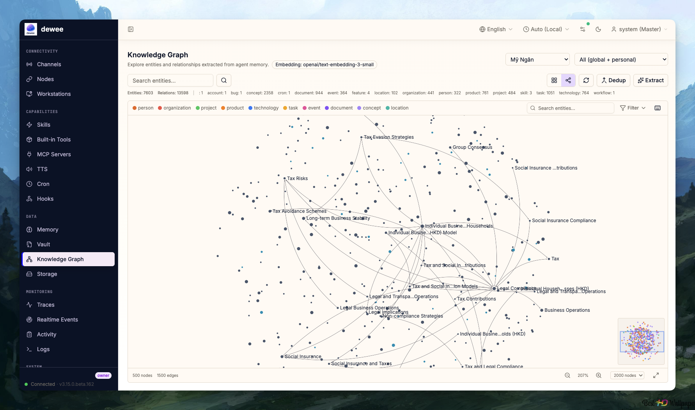Select the Group Consensus node
The image size is (695, 410).
(x=450, y=147)
